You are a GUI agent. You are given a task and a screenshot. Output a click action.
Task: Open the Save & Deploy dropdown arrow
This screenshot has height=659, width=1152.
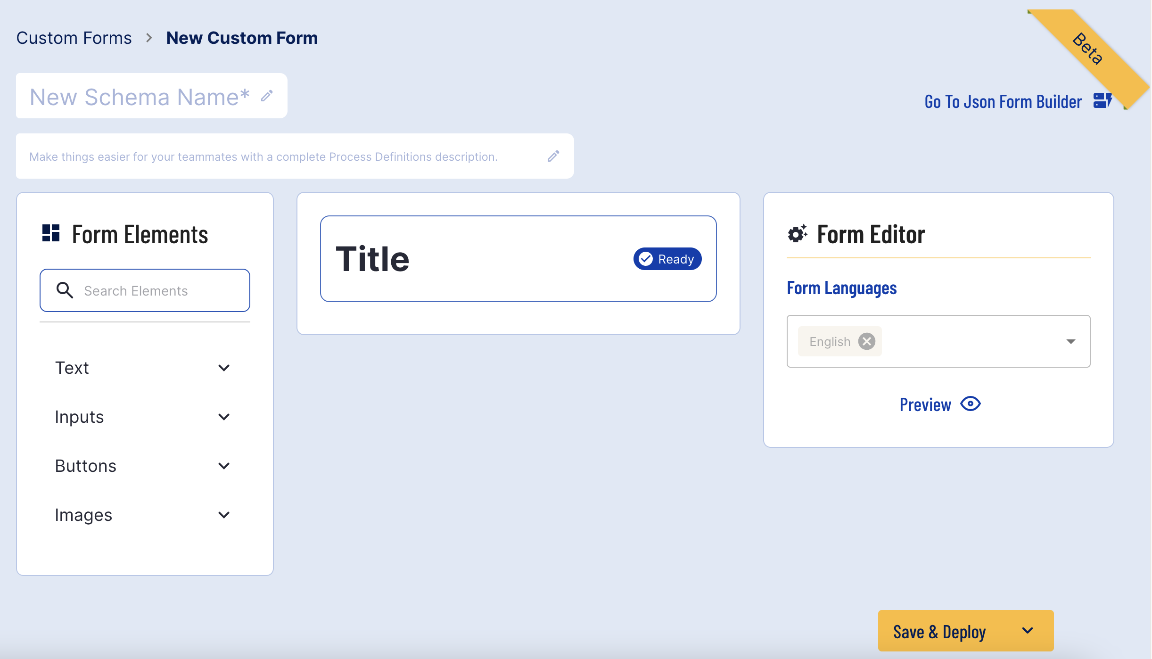[x=1028, y=631]
